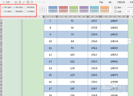Click the plus button beside the table
Viewport: 133px width, 96px height.
coord(130,41)
